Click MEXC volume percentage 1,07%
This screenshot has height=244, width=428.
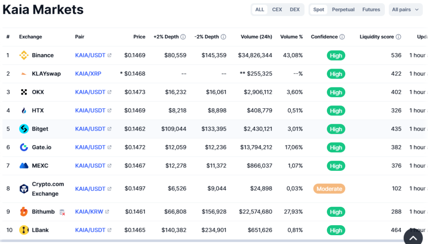pyautogui.click(x=296, y=166)
